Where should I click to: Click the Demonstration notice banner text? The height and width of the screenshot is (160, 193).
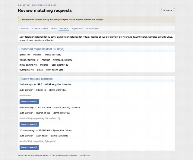(x=62, y=20)
